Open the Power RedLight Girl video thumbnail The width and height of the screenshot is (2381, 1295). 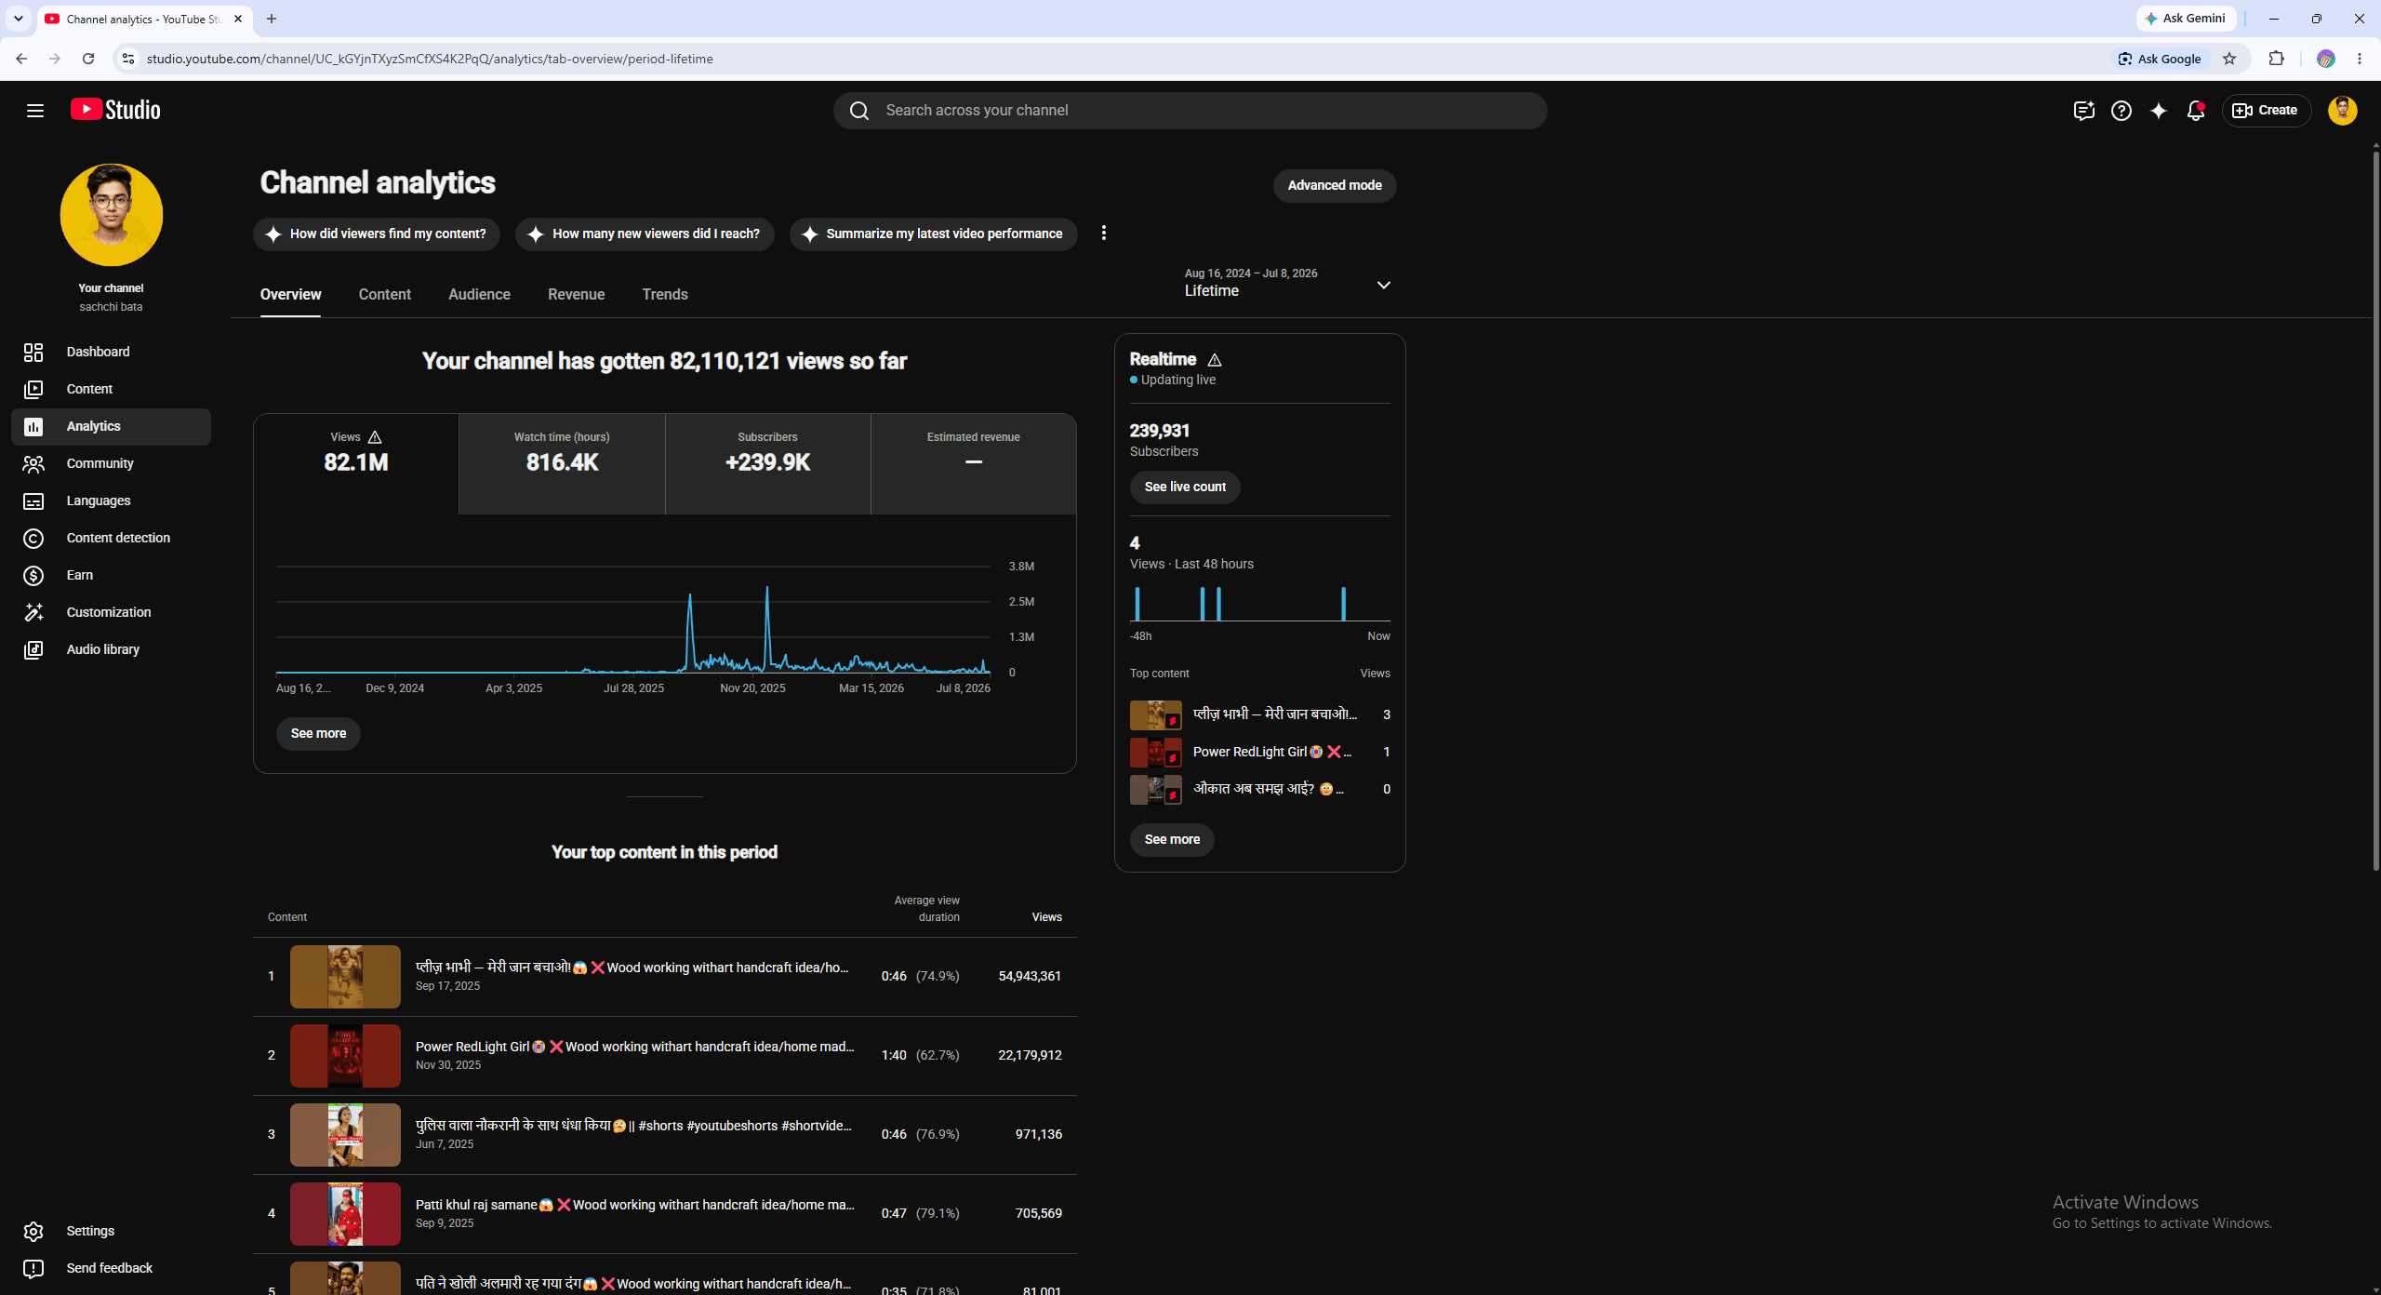click(x=345, y=1056)
